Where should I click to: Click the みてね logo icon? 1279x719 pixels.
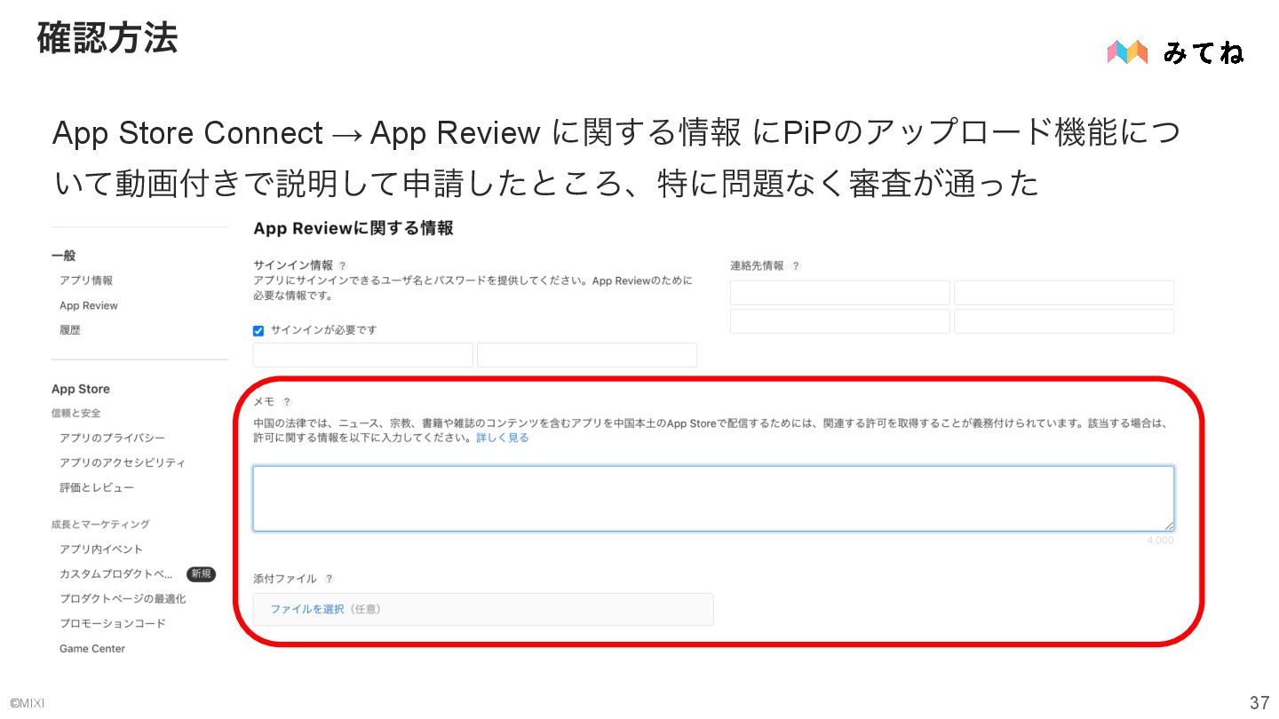(1128, 52)
